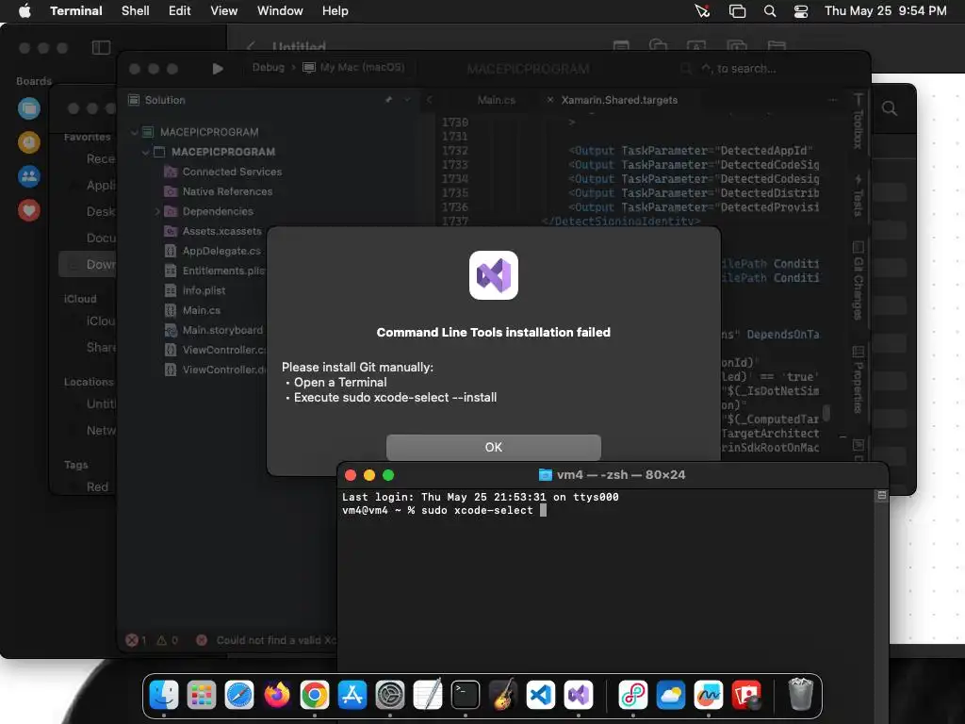965x724 pixels.
Task: Open the Edit menu
Action: coord(179,10)
